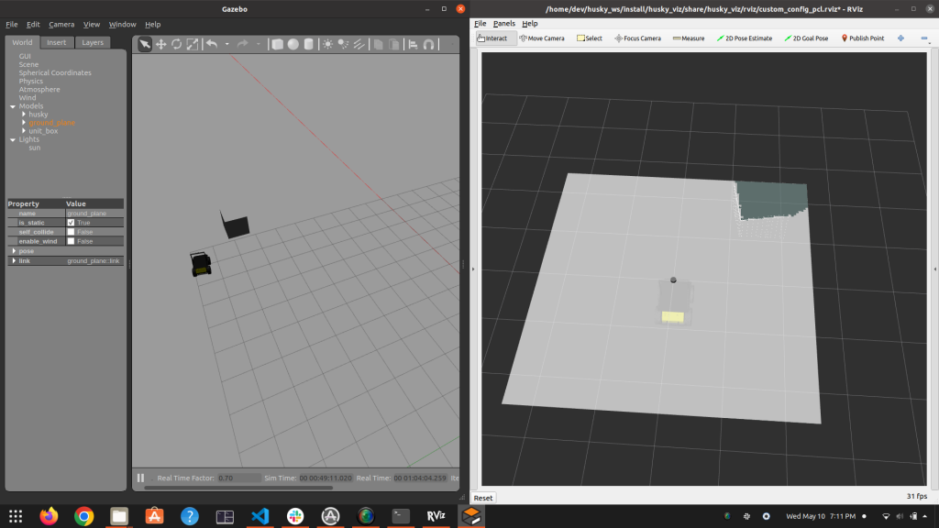Enable the self_collide checkbox
The width and height of the screenshot is (939, 528).
[72, 232]
